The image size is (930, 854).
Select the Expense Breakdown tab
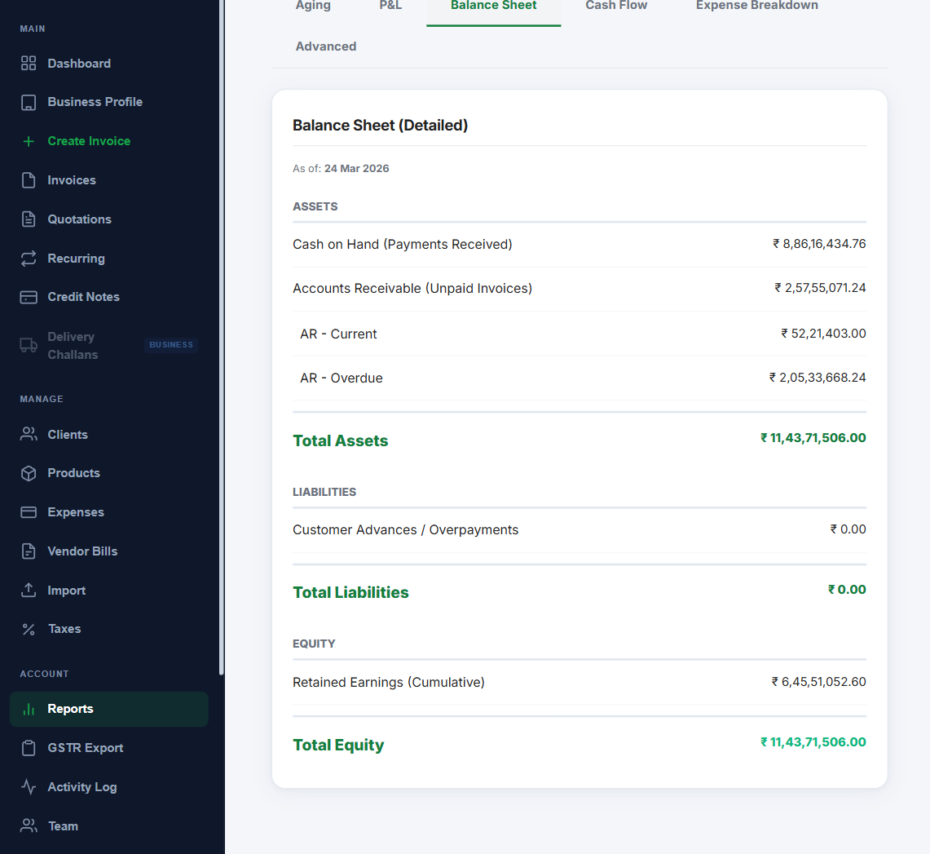click(x=756, y=6)
